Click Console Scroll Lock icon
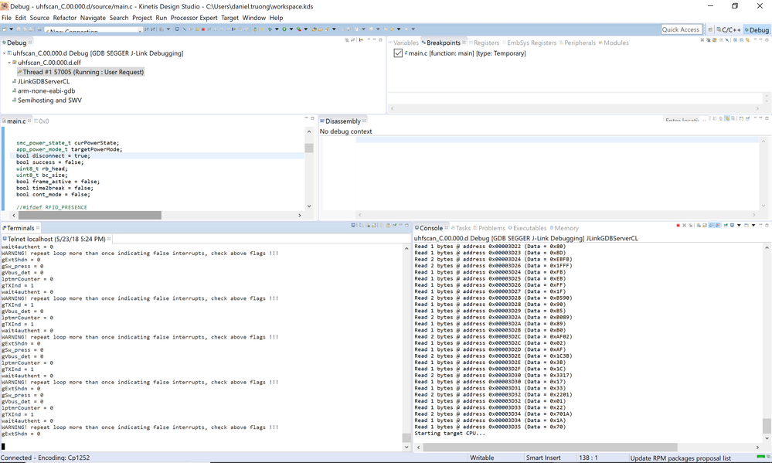 (x=705, y=225)
